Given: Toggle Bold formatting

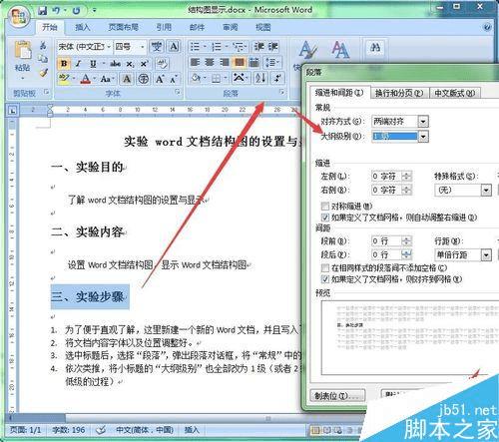Looking at the screenshot, I should (x=64, y=63).
